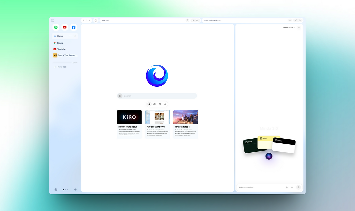Open the Facebook pinned shortcut
This screenshot has width=355, height=211.
pyautogui.click(x=73, y=27)
